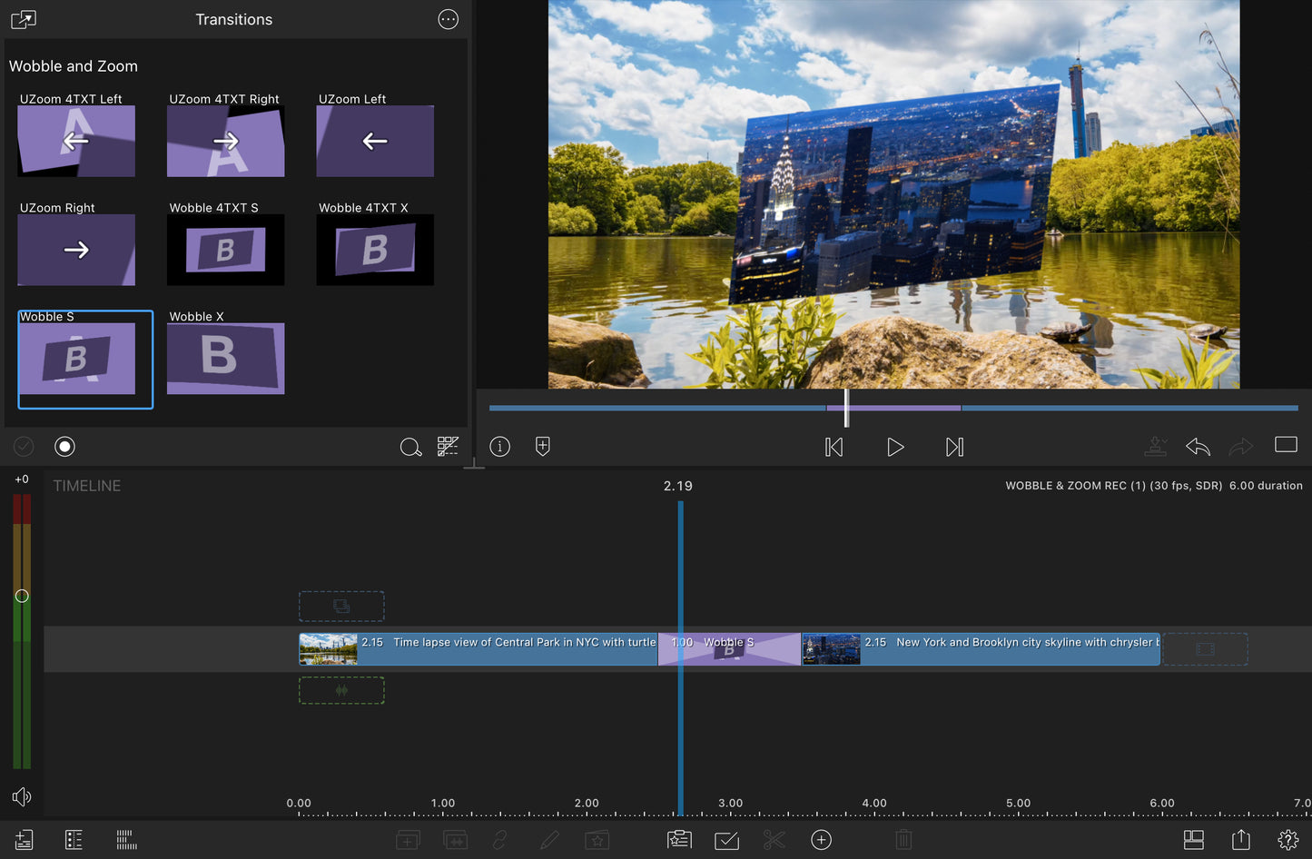
Task: Open the clip info panel
Action: (499, 446)
